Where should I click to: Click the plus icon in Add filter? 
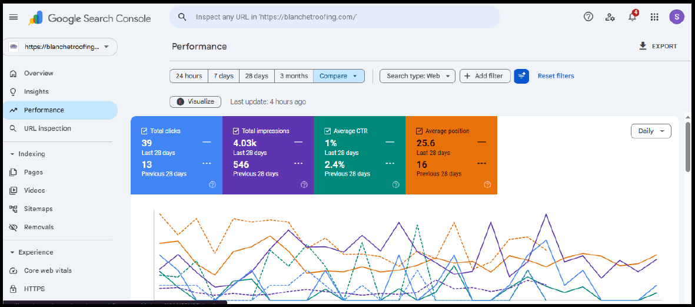coord(467,76)
